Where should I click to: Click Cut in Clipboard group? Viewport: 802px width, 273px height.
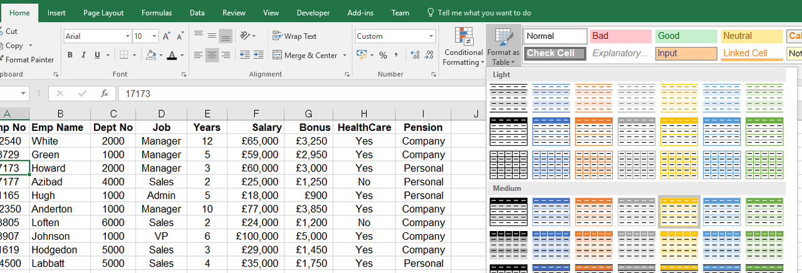pos(9,31)
